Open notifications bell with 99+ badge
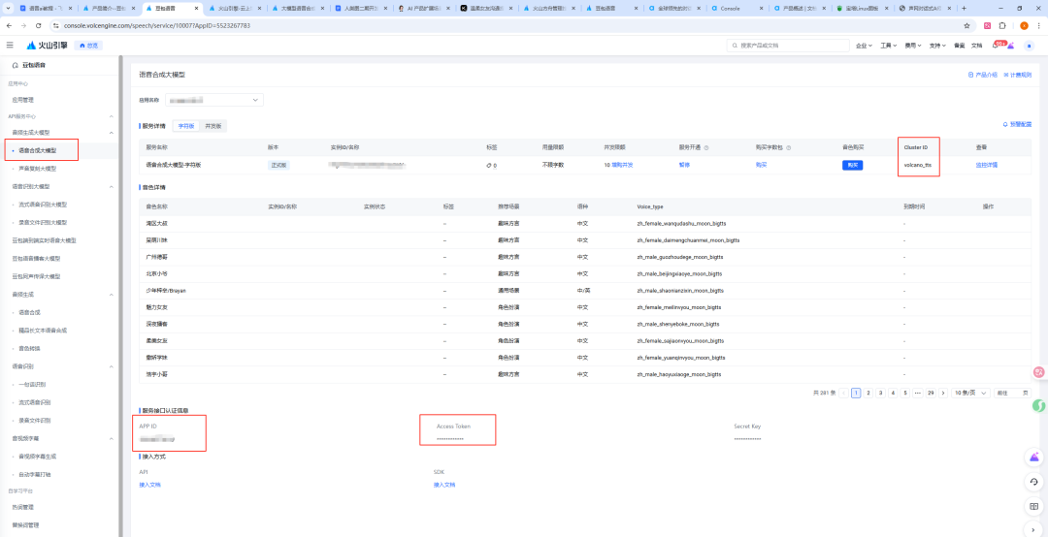 pyautogui.click(x=996, y=45)
